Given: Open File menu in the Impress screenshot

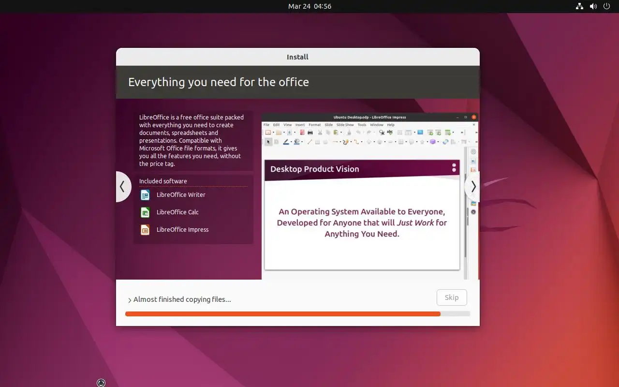Looking at the screenshot, I should pyautogui.click(x=266, y=125).
